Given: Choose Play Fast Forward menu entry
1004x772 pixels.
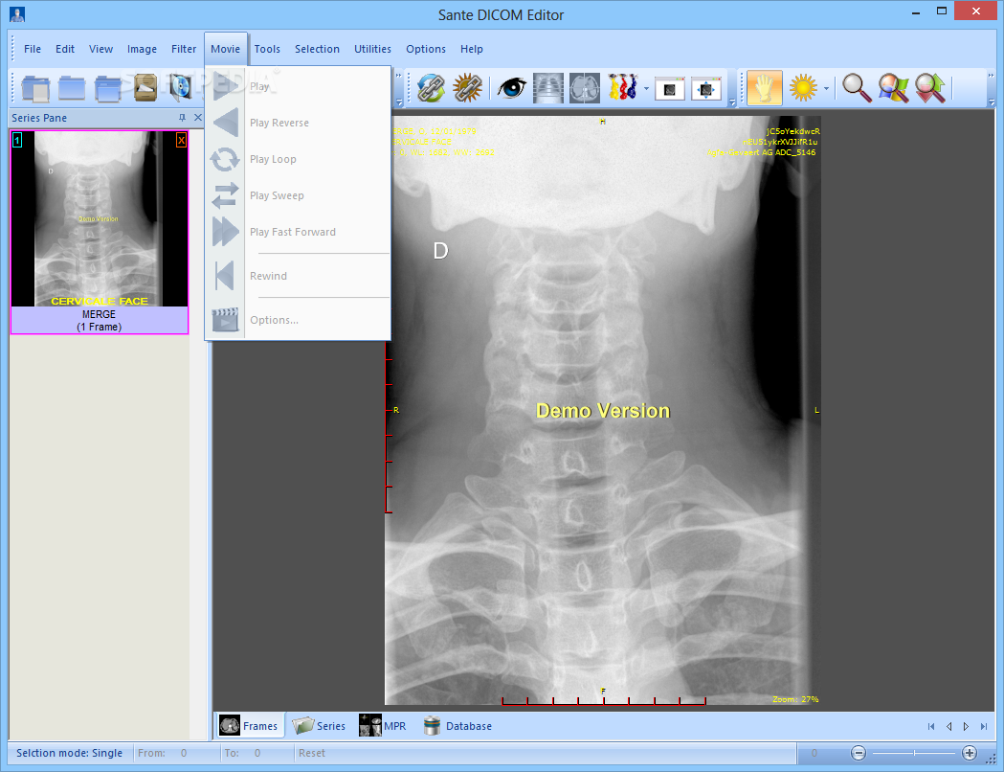Looking at the screenshot, I should pos(299,232).
